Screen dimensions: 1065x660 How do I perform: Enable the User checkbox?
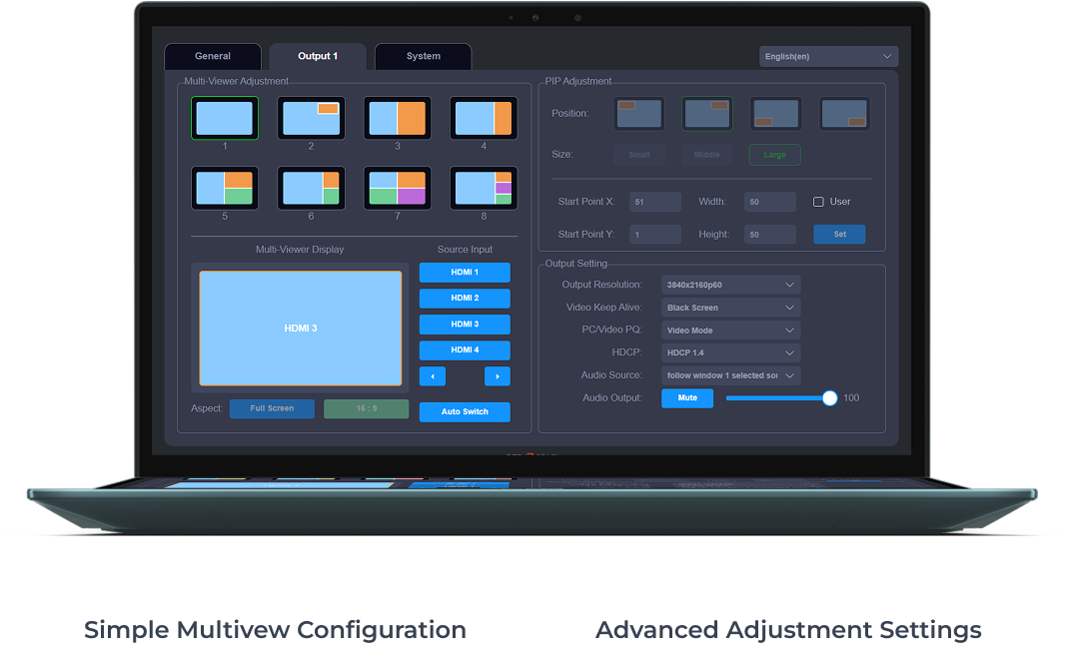click(818, 202)
